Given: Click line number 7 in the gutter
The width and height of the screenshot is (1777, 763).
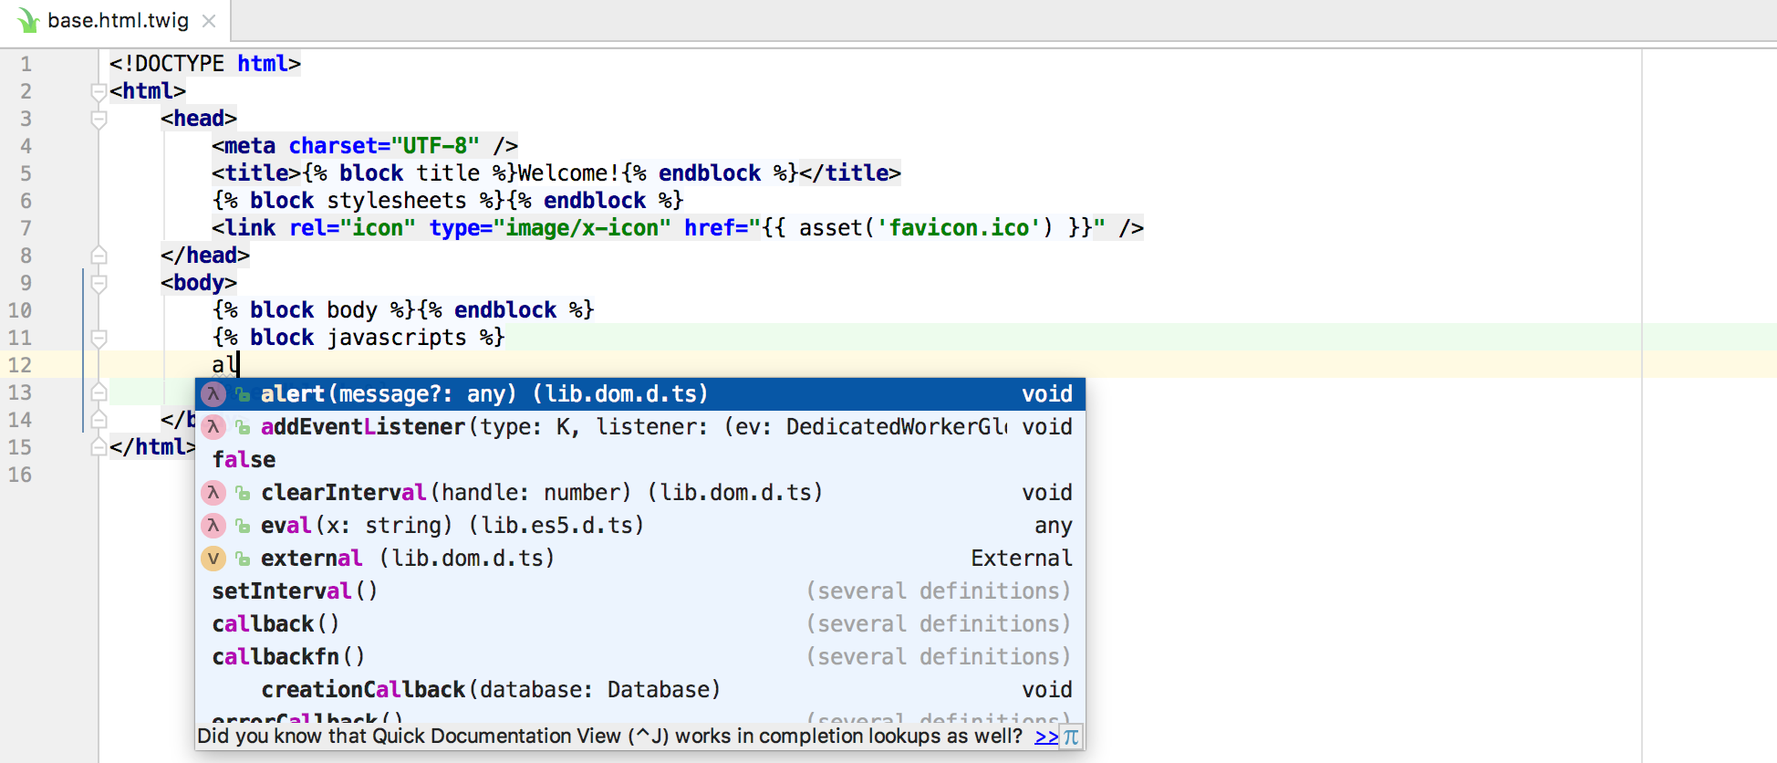Looking at the screenshot, I should 26,228.
